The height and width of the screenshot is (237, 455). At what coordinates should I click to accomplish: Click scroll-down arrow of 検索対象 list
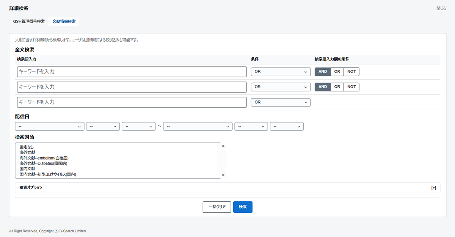coord(223,175)
